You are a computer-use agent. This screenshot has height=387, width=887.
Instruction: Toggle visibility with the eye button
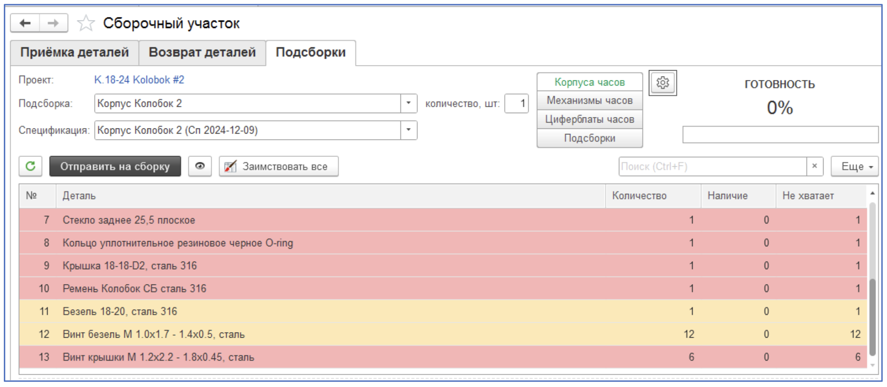[200, 166]
